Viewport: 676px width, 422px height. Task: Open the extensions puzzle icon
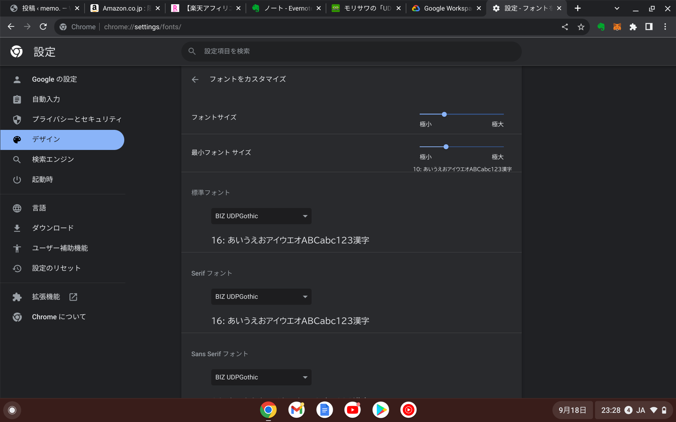point(633,26)
